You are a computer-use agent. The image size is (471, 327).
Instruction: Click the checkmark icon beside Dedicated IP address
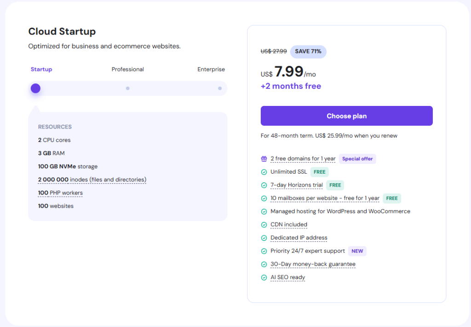pos(264,238)
